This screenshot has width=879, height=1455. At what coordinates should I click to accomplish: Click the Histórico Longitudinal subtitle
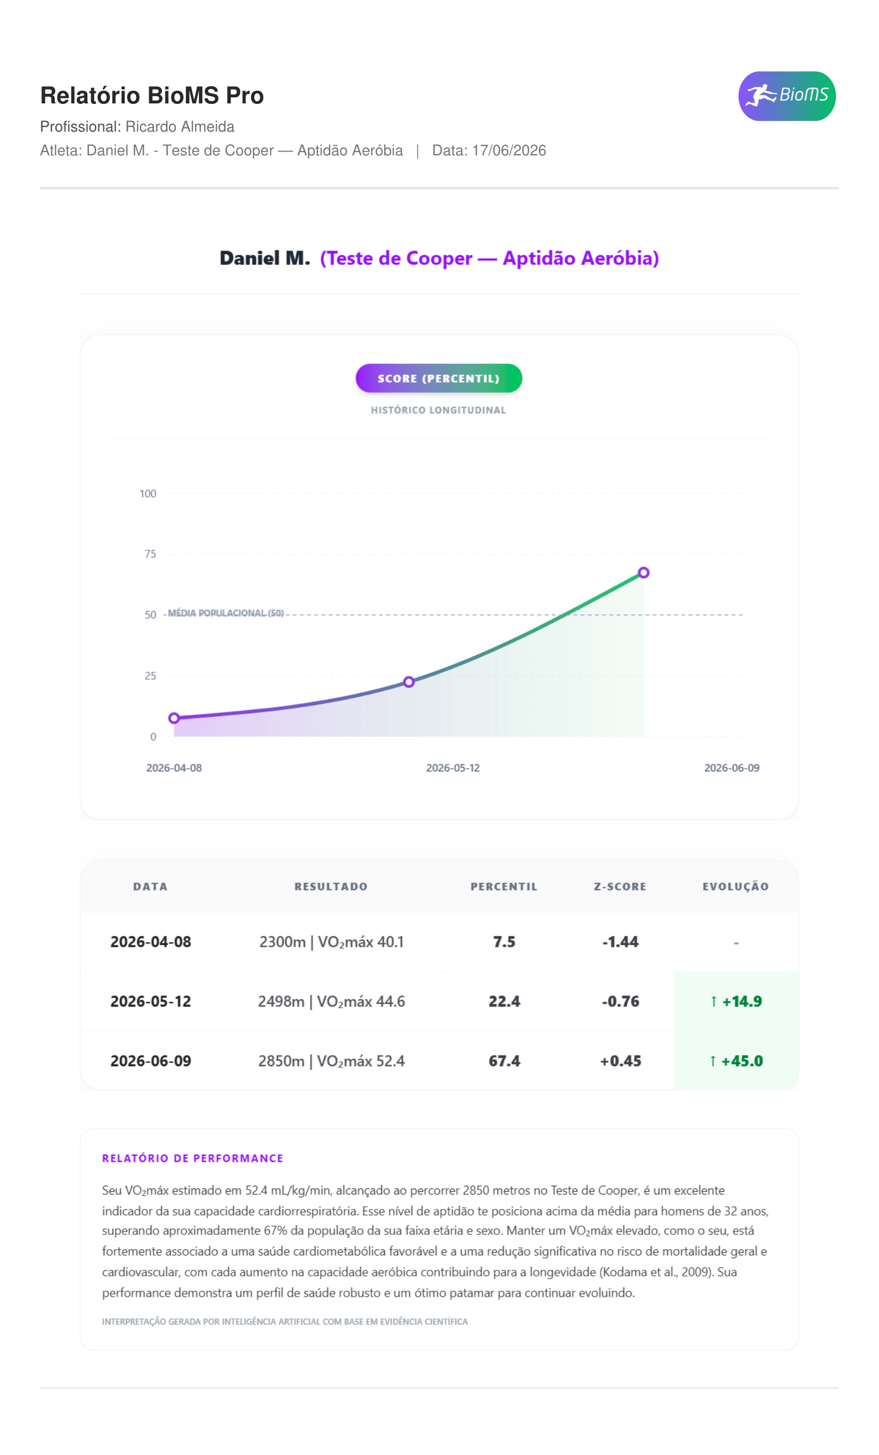pos(438,410)
